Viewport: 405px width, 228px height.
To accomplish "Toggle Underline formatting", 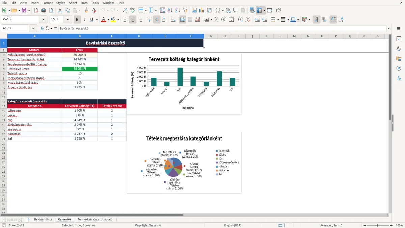I will point(91,19).
